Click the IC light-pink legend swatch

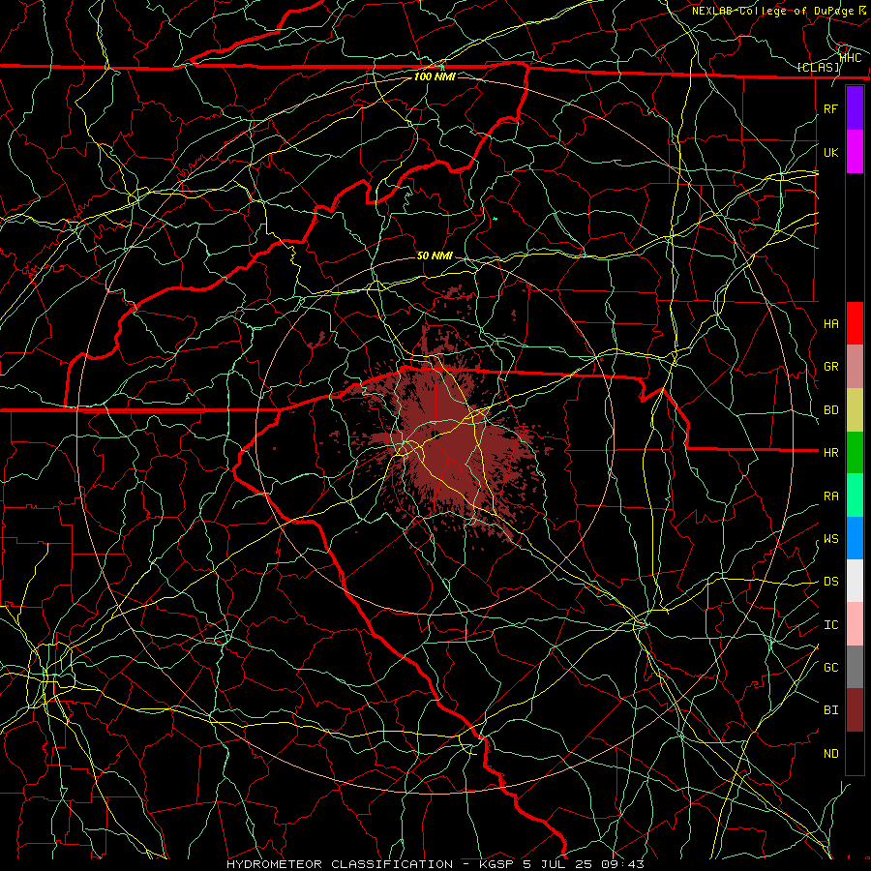point(855,624)
